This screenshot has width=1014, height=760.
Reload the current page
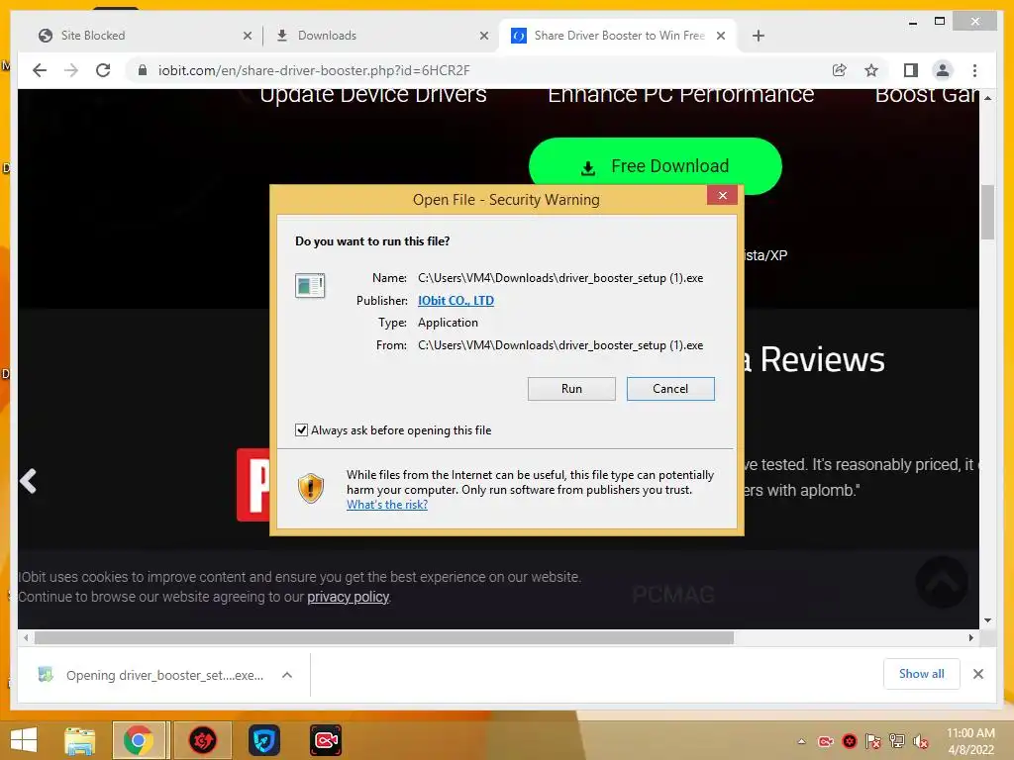point(103,70)
